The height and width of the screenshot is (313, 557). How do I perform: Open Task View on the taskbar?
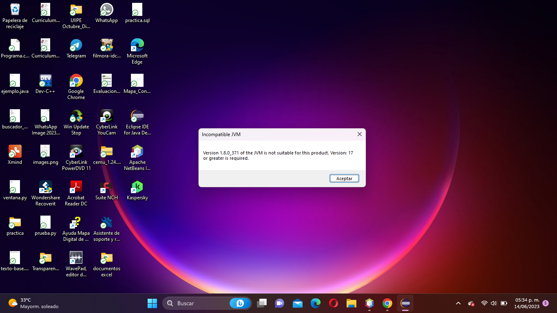(x=262, y=303)
